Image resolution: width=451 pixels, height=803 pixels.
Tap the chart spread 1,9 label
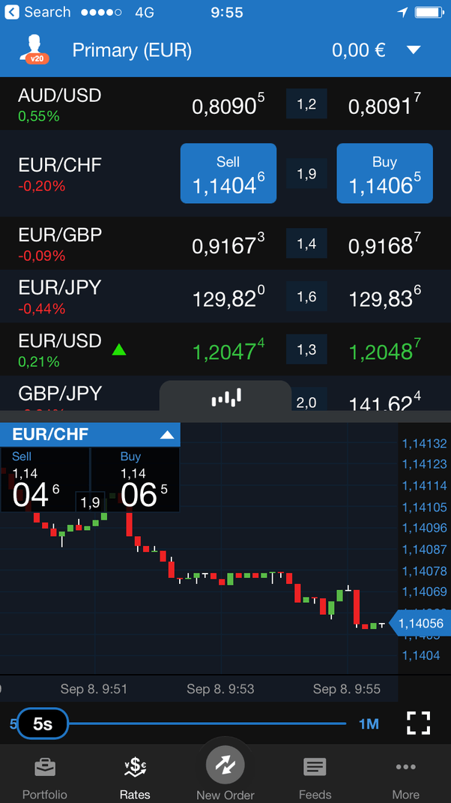pos(90,502)
